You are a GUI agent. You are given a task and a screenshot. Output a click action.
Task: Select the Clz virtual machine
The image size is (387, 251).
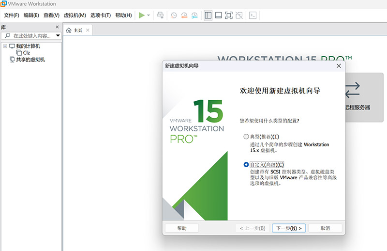tap(27, 53)
